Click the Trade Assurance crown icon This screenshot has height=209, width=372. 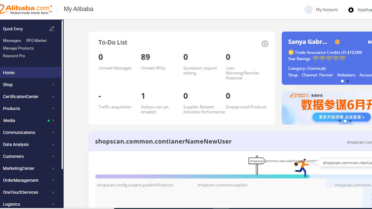(x=291, y=52)
